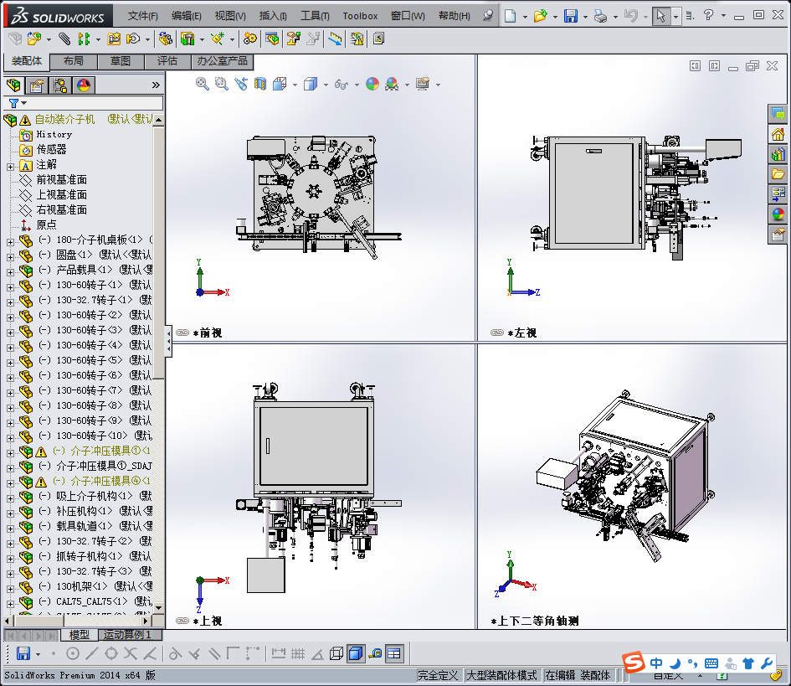This screenshot has height=686, width=791.
Task: Open the Edit Appearance color ball
Action: pyautogui.click(x=372, y=85)
